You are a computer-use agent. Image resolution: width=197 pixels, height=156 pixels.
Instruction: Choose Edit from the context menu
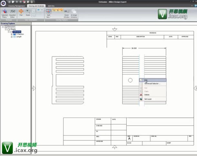(x=147, y=80)
